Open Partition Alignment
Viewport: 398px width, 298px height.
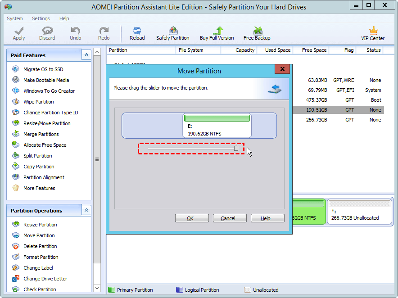tap(44, 177)
